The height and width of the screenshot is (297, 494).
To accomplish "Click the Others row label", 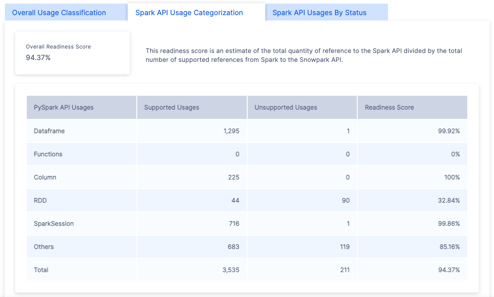I will click(44, 247).
